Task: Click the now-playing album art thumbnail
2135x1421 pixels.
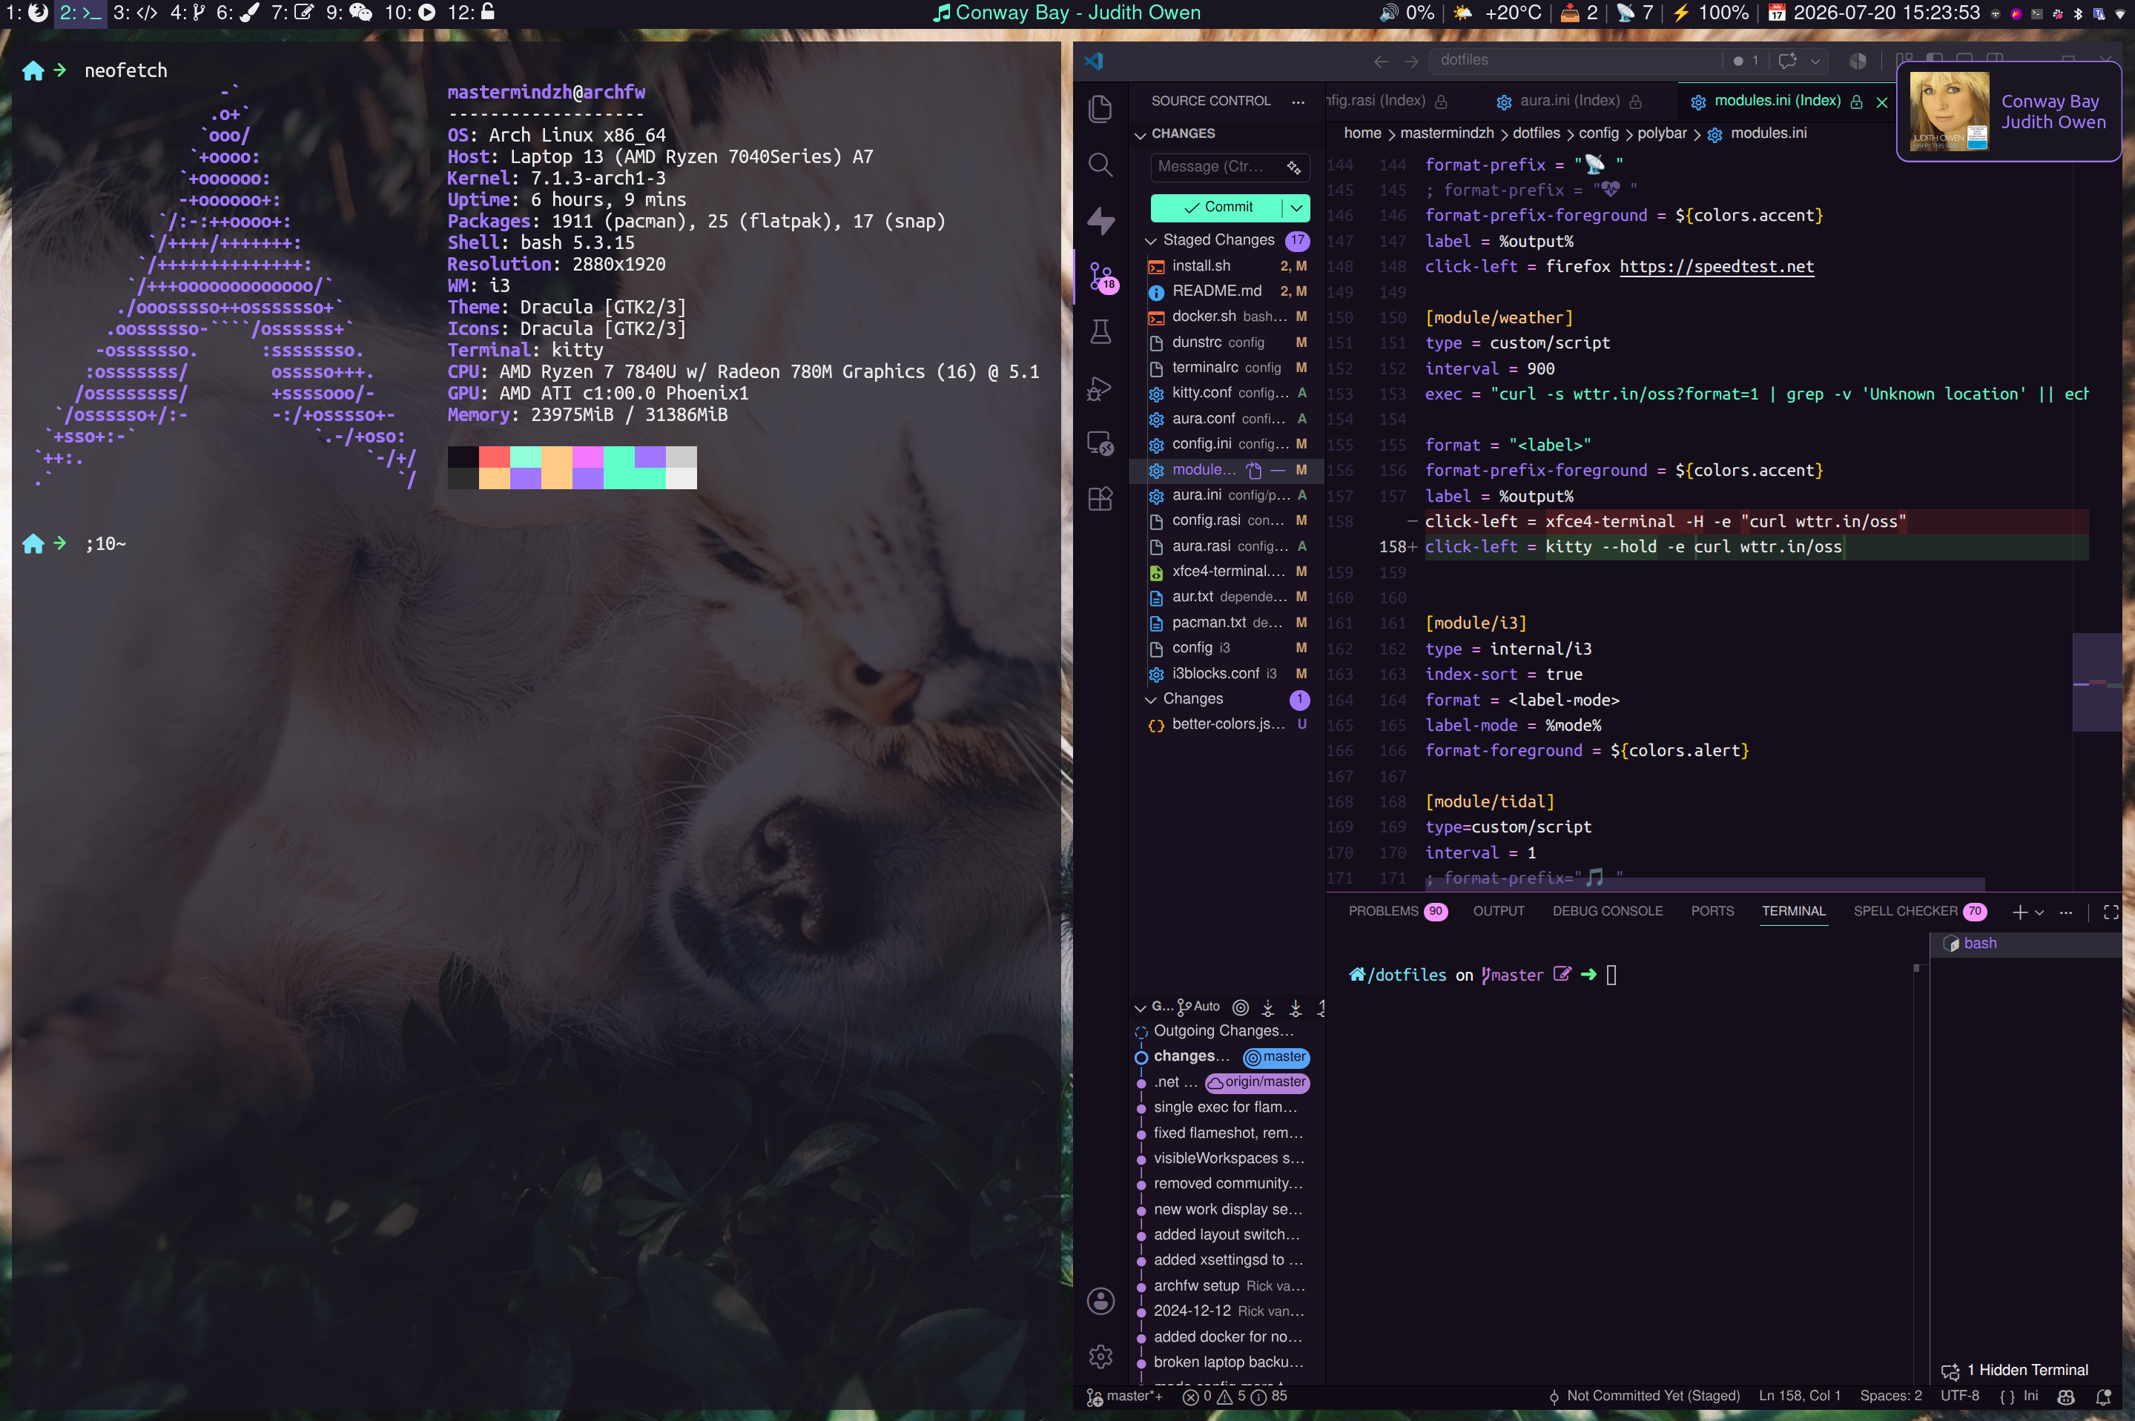Action: coord(1949,111)
